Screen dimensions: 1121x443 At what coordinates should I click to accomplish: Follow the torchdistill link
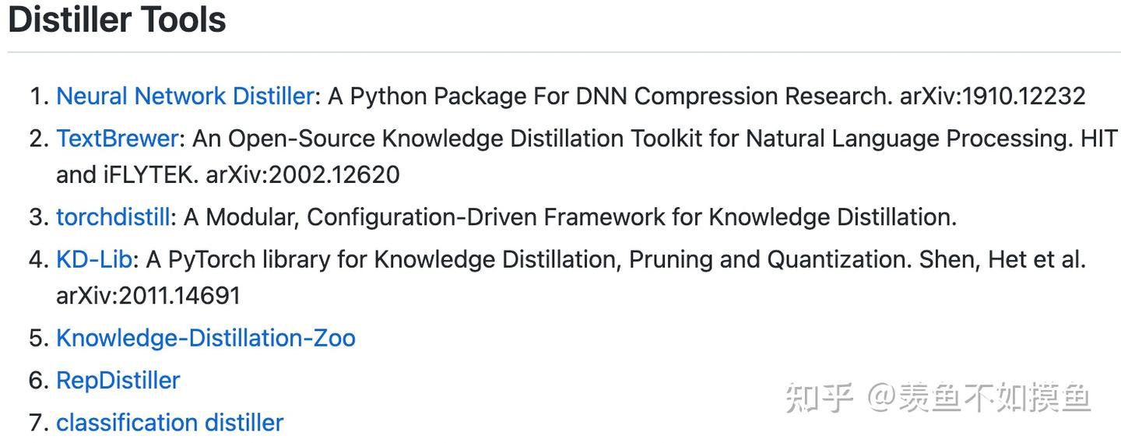pos(113,216)
